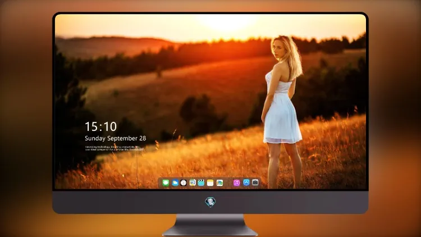
Task: Open the Camera app in dock
Action: 255,183
